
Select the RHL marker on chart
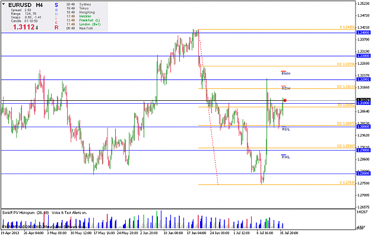click(286, 157)
